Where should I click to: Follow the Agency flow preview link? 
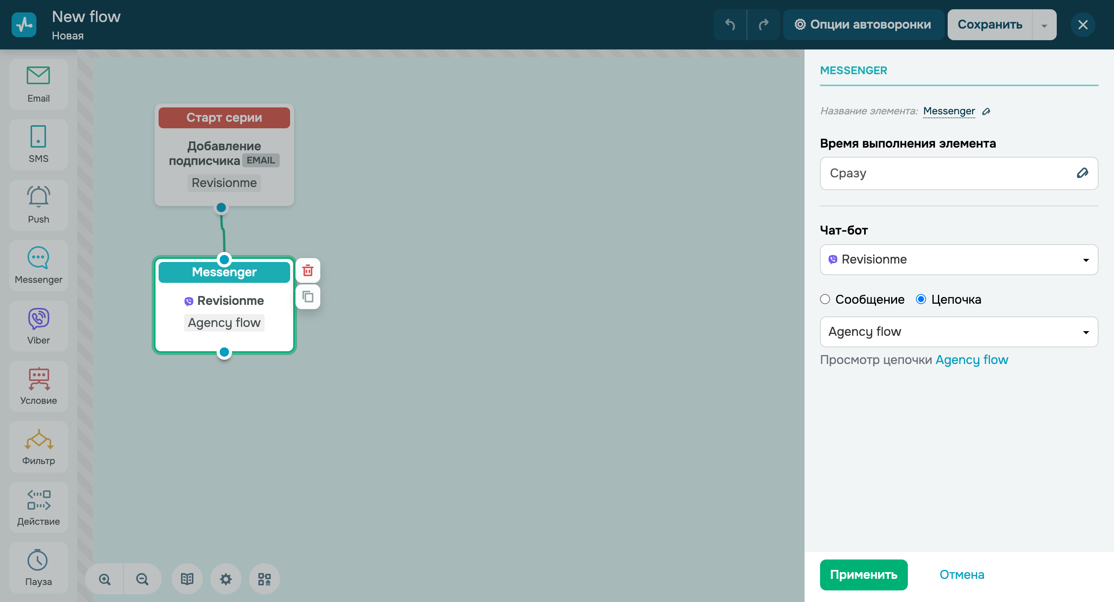[x=971, y=360]
